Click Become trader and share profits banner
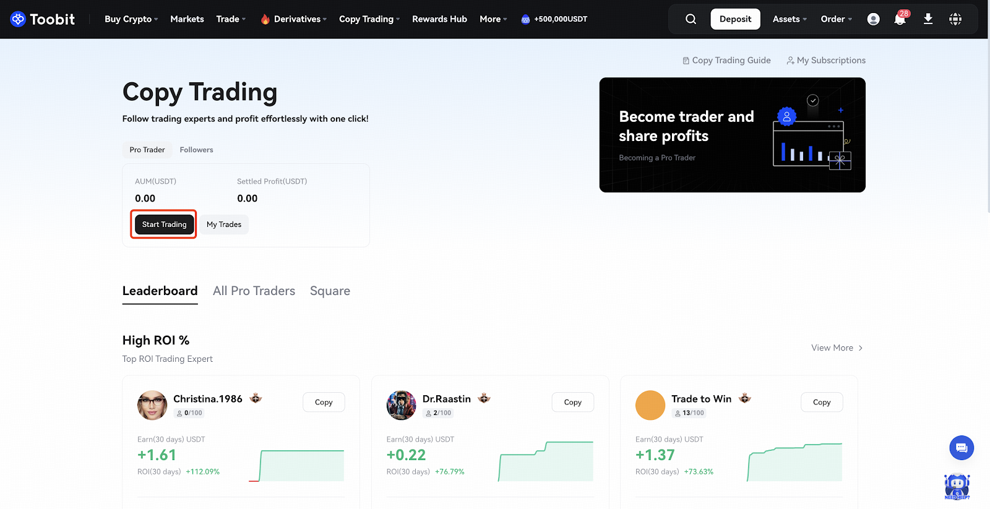Viewport: 990px width, 509px height. click(x=732, y=135)
